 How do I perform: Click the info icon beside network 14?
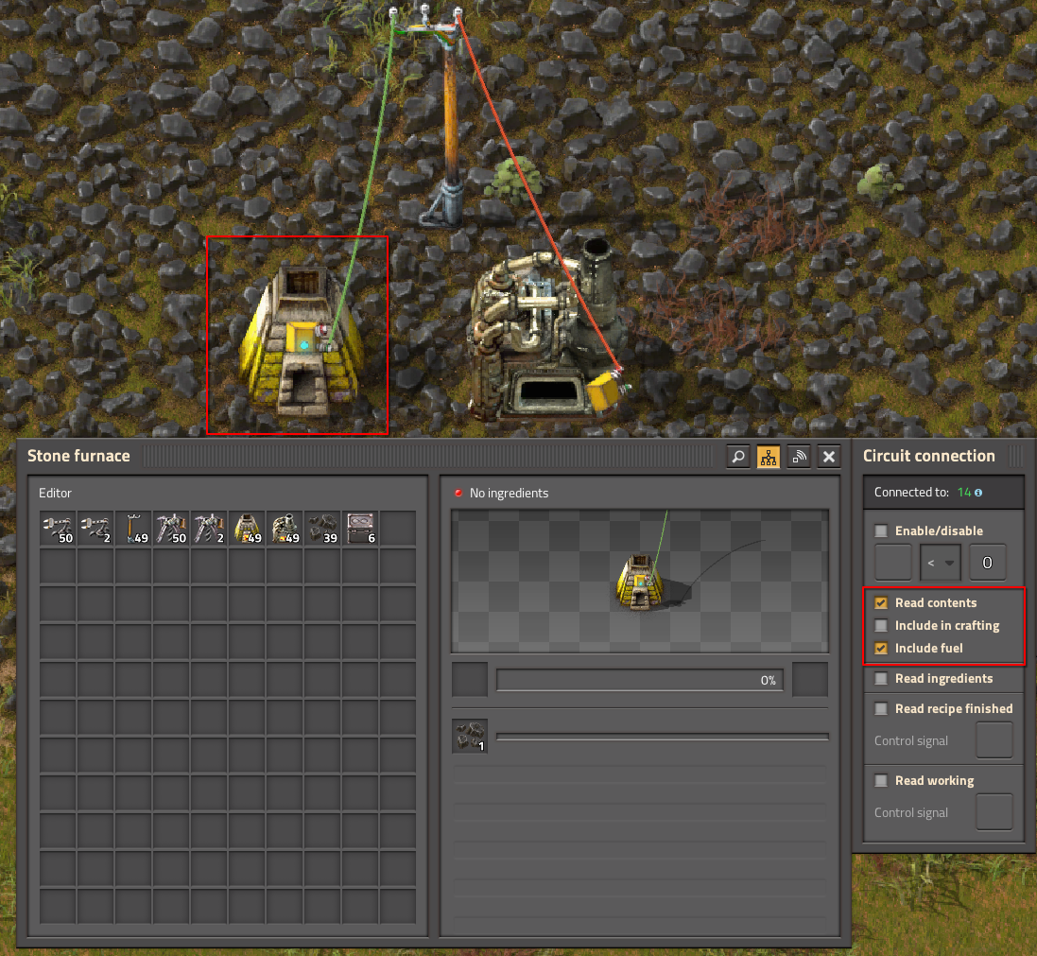coord(977,493)
